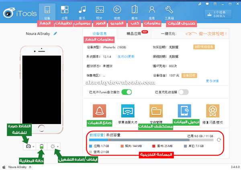Open the message bubble icon in title bar
This screenshot has width=241, height=170.
207,4
